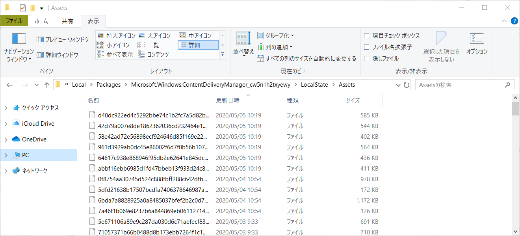Select the file starting 64617c938e868946

[154, 158]
